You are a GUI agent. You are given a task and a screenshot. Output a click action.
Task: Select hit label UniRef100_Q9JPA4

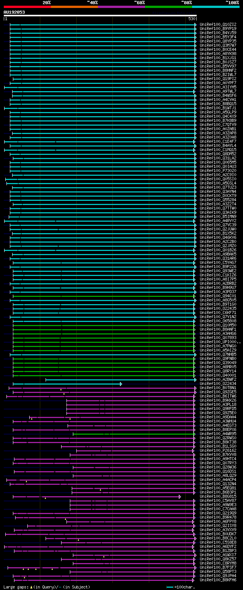coord(218,576)
